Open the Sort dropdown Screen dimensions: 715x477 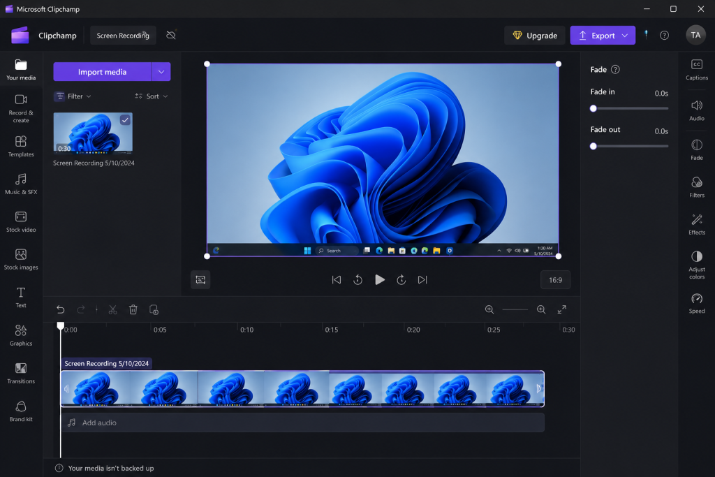click(x=152, y=96)
